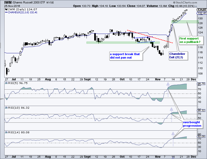Click the RSI(14) panel indicator icon

pos(6,132)
